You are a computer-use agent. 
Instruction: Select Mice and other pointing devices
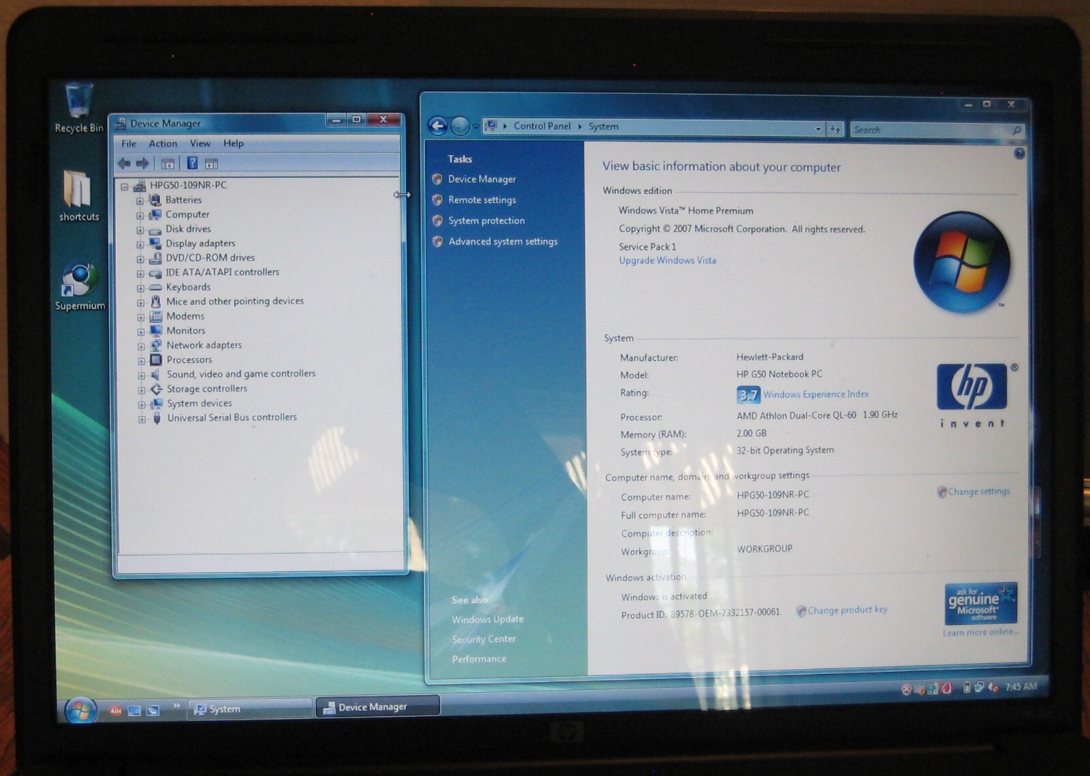point(235,302)
